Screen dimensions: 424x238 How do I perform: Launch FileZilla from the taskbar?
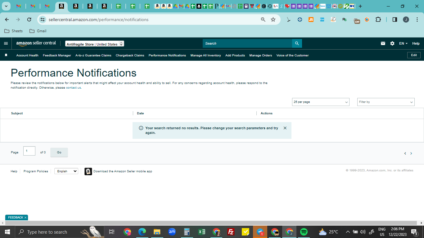[231, 232]
